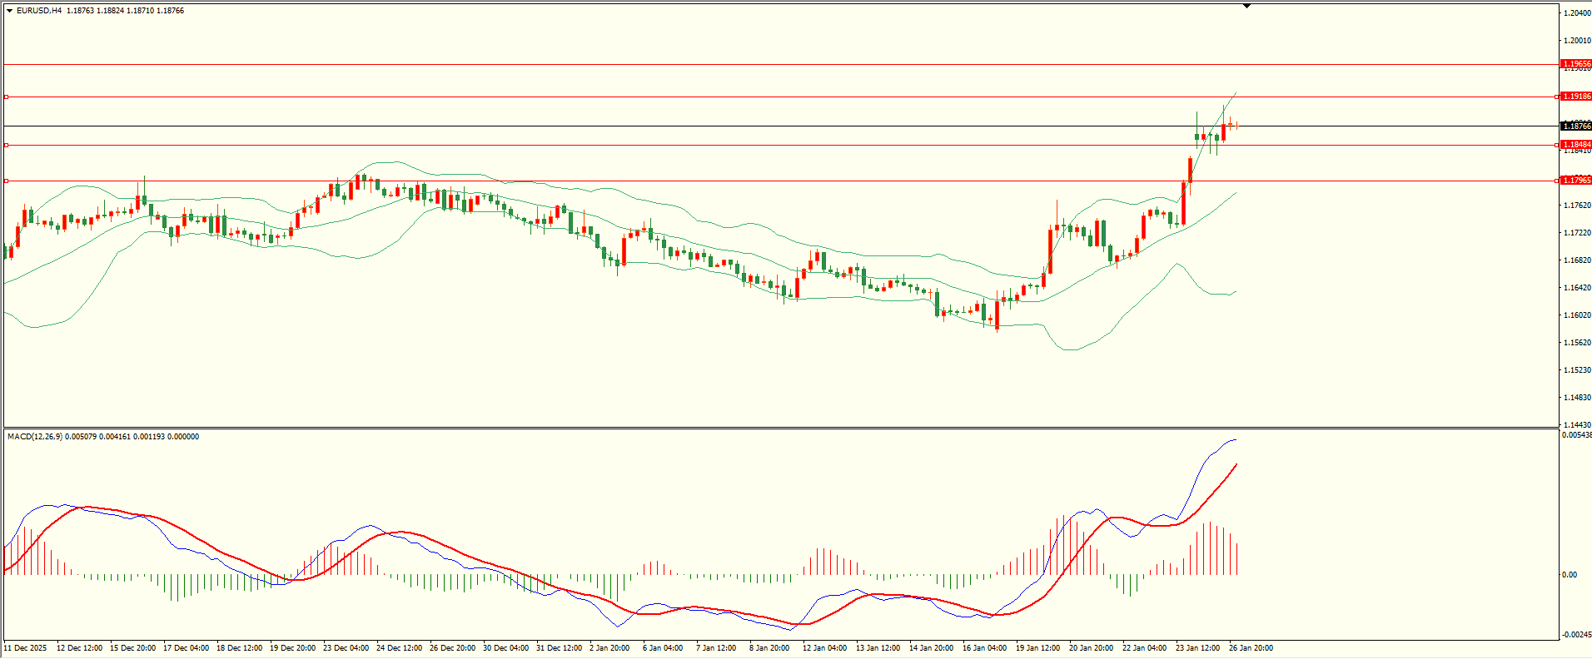Click the 26 Jan 20:00 time label
The width and height of the screenshot is (1592, 659).
pos(1251,648)
